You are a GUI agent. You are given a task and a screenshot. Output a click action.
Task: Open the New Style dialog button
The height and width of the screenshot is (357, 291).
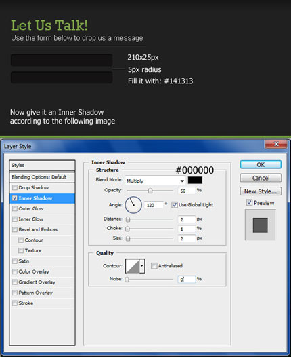(261, 191)
